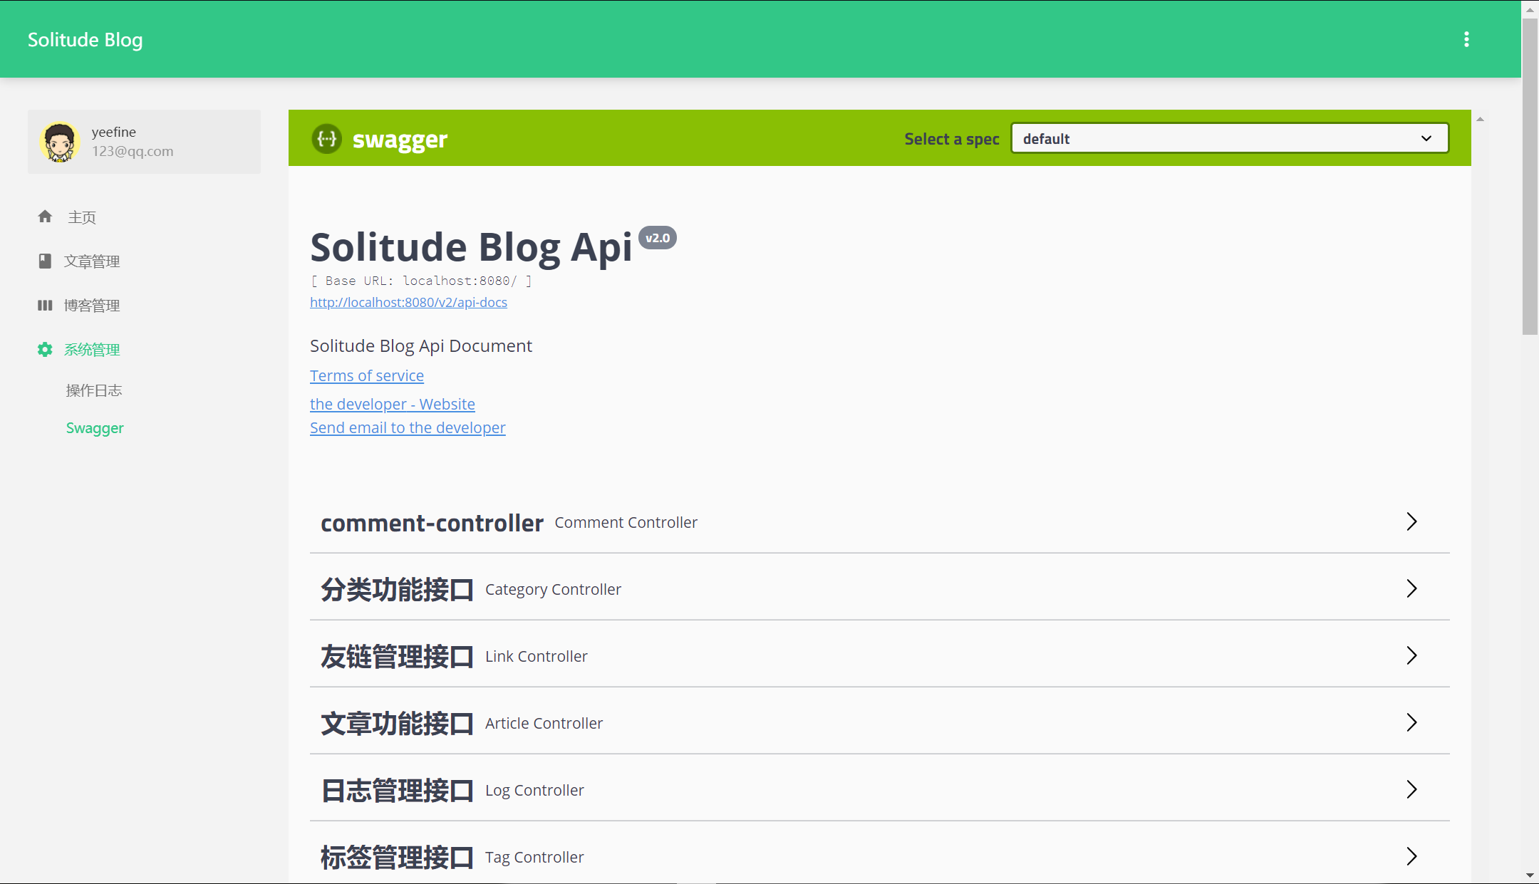Viewport: 1539px width, 884px height.
Task: Click the Terms of service link
Action: click(366, 375)
